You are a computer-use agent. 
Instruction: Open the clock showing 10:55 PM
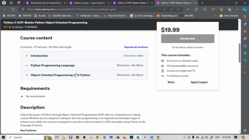(226, 137)
